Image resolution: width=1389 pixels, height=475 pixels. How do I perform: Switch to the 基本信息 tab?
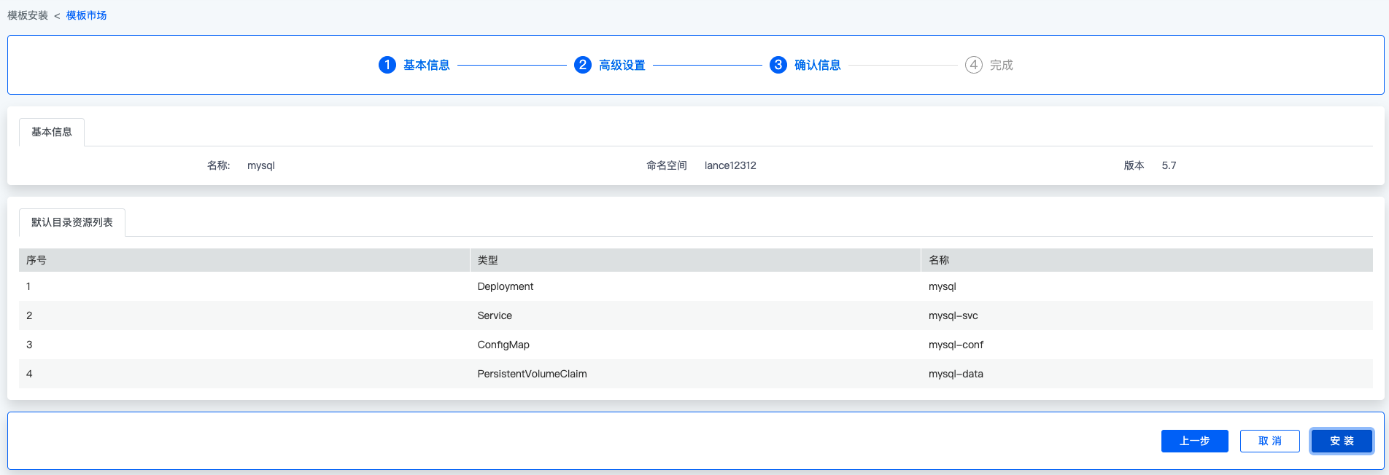pyautogui.click(x=52, y=132)
